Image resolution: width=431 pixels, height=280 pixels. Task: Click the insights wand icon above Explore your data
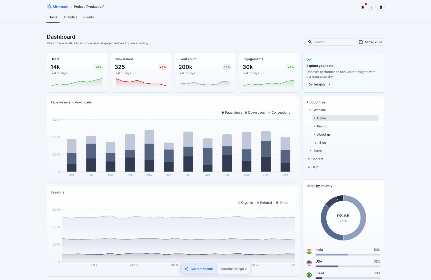click(309, 59)
